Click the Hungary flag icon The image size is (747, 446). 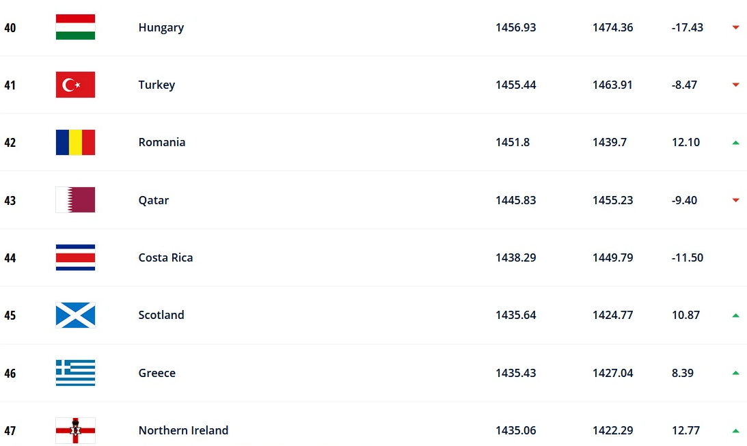(75, 27)
